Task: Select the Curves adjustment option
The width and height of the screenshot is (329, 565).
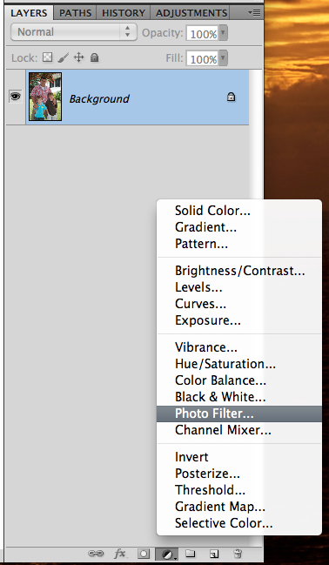Action: [200, 304]
